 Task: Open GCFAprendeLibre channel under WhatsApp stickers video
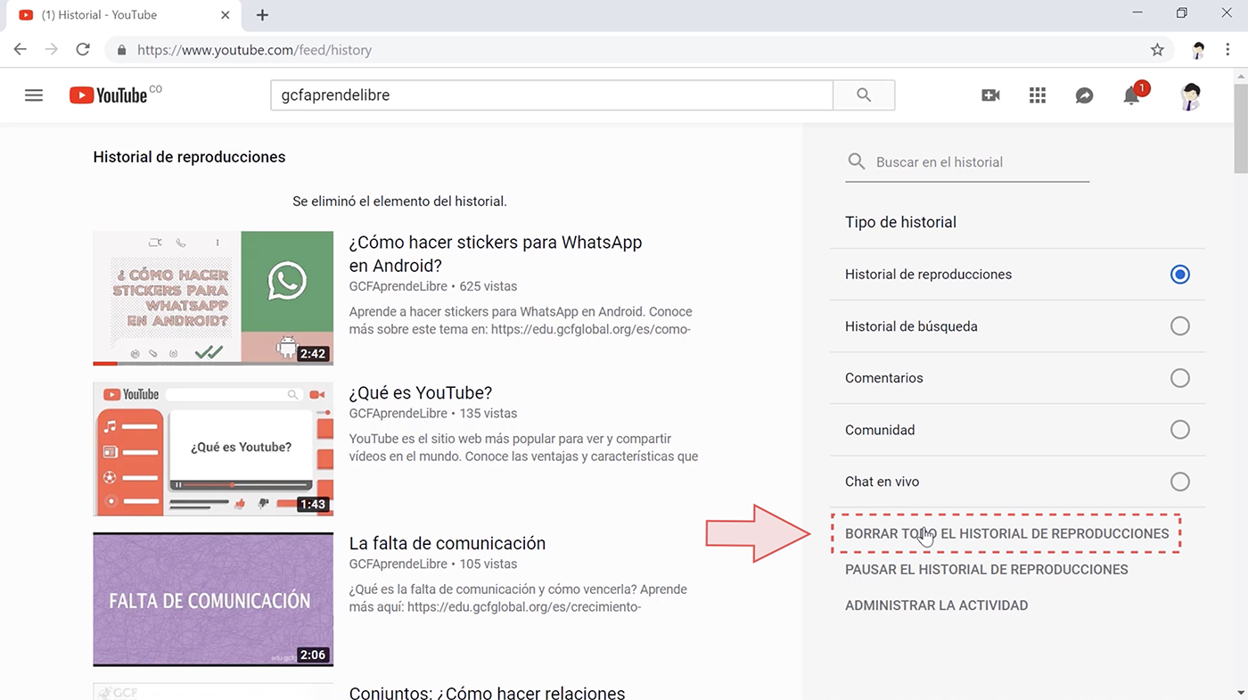(398, 286)
